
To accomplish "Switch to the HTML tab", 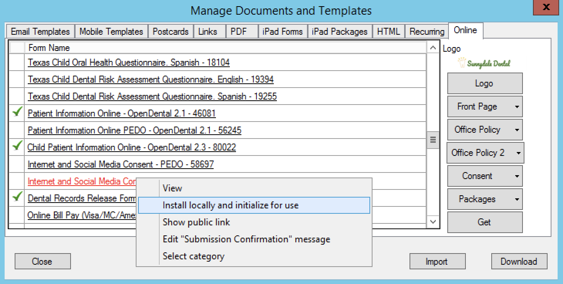I will (388, 32).
